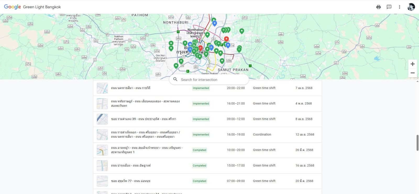Image resolution: width=419 pixels, height=194 pixels.
Task: Open the send feedback icon
Action: tap(389, 7)
